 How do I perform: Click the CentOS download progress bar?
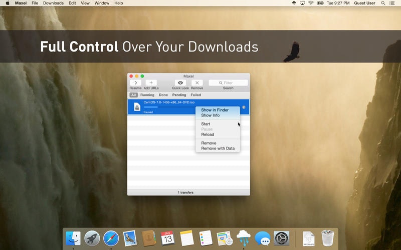(169, 107)
